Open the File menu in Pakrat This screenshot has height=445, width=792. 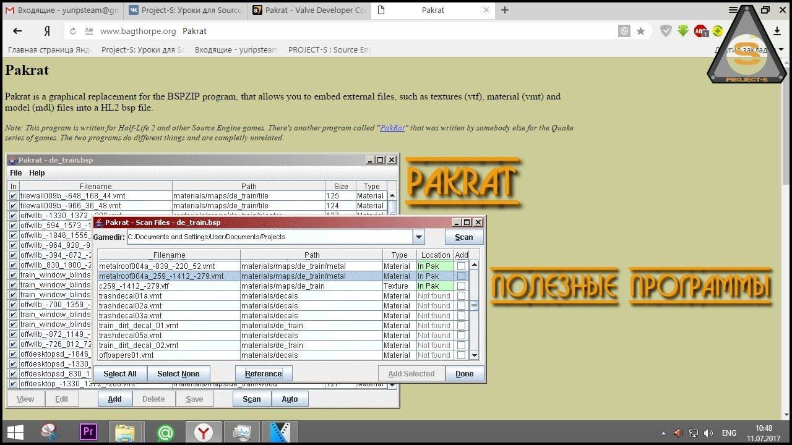tap(16, 173)
